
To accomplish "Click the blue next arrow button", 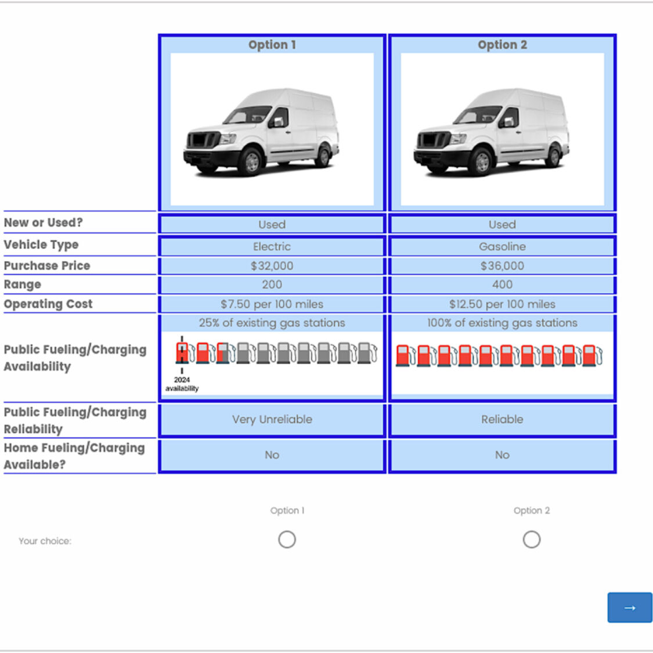I will (629, 607).
